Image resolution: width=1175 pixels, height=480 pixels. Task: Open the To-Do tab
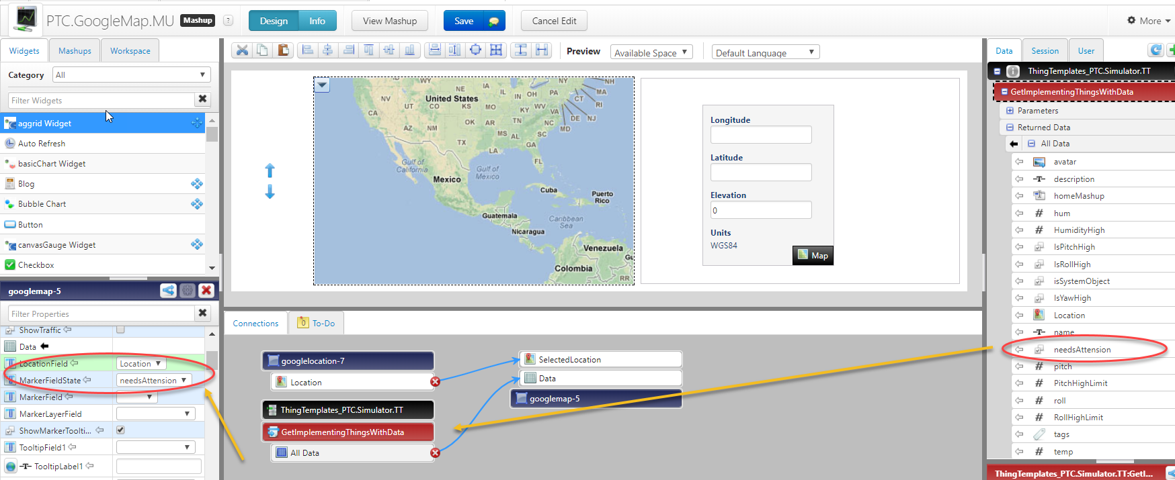click(316, 323)
